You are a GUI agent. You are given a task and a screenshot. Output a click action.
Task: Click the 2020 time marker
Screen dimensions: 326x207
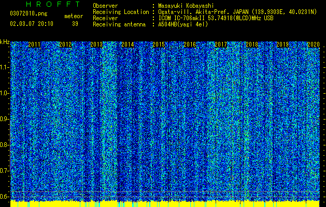[x=314, y=45]
